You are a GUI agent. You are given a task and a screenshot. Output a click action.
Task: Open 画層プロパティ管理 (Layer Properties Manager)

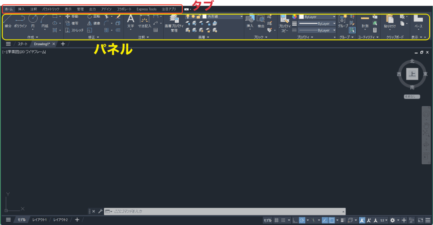click(174, 23)
